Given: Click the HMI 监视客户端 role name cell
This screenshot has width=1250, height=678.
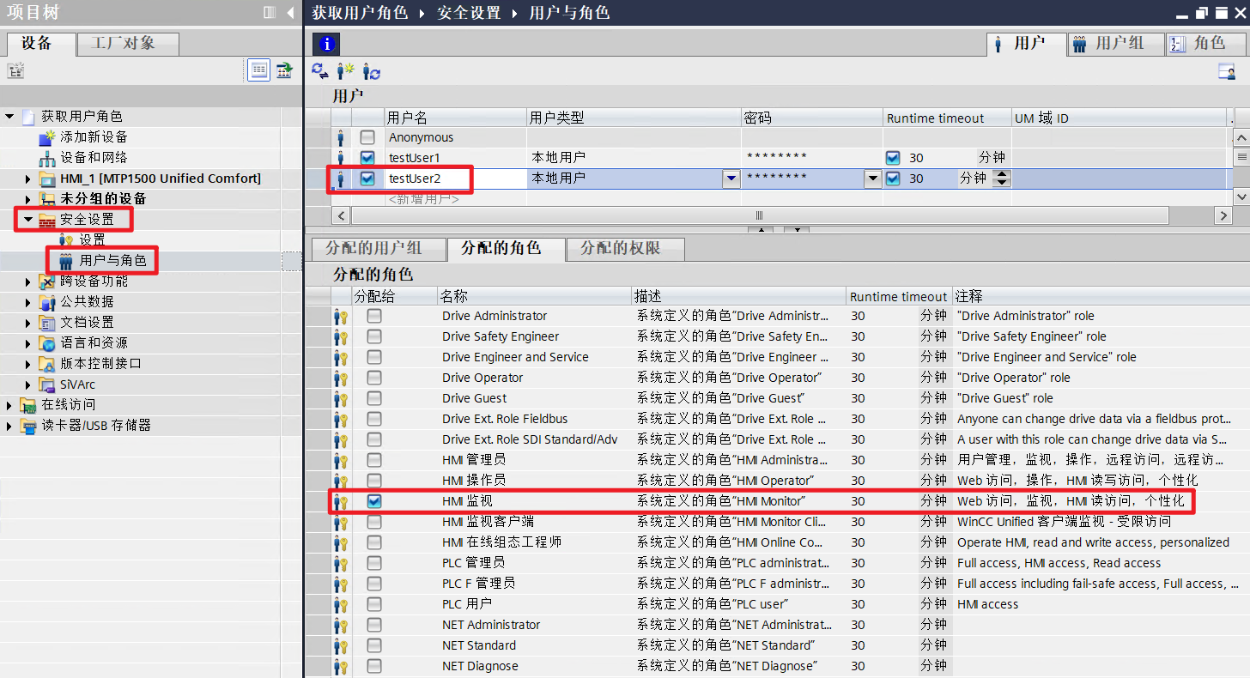Looking at the screenshot, I should pyautogui.click(x=534, y=522).
